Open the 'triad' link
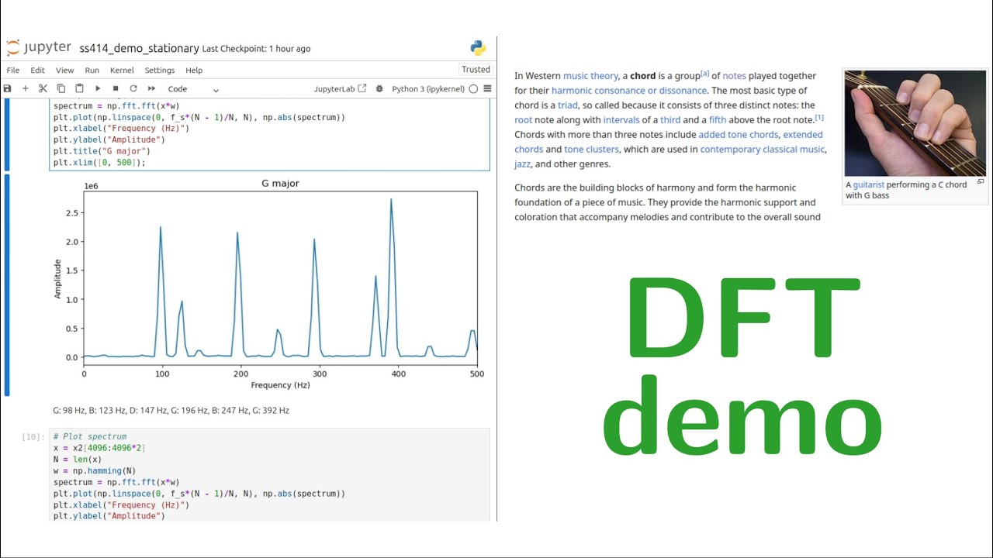This screenshot has width=993, height=558. point(568,105)
